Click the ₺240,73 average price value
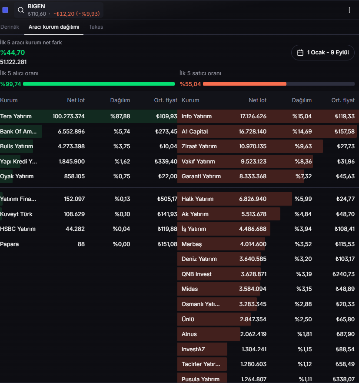The width and height of the screenshot is (359, 383). pos(344,274)
